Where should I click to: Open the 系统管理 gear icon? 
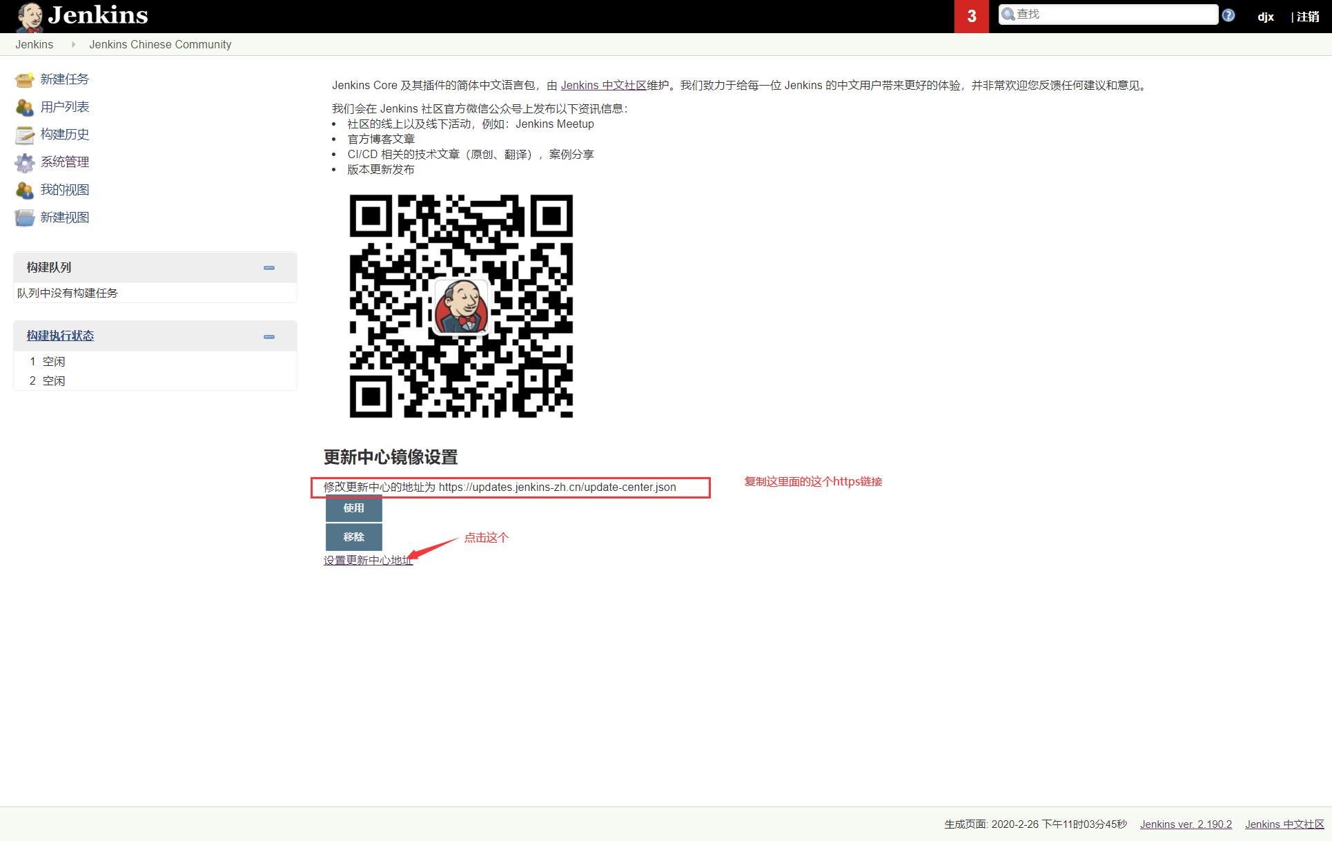25,162
